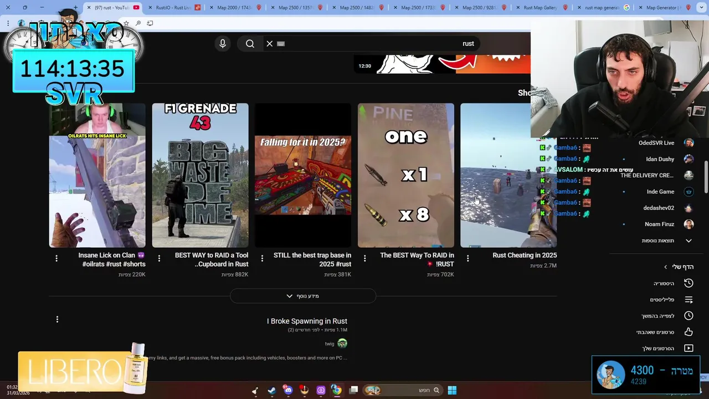Screen dimensions: 709x399
Task: Click the twig channel avatar
Action: [342, 344]
